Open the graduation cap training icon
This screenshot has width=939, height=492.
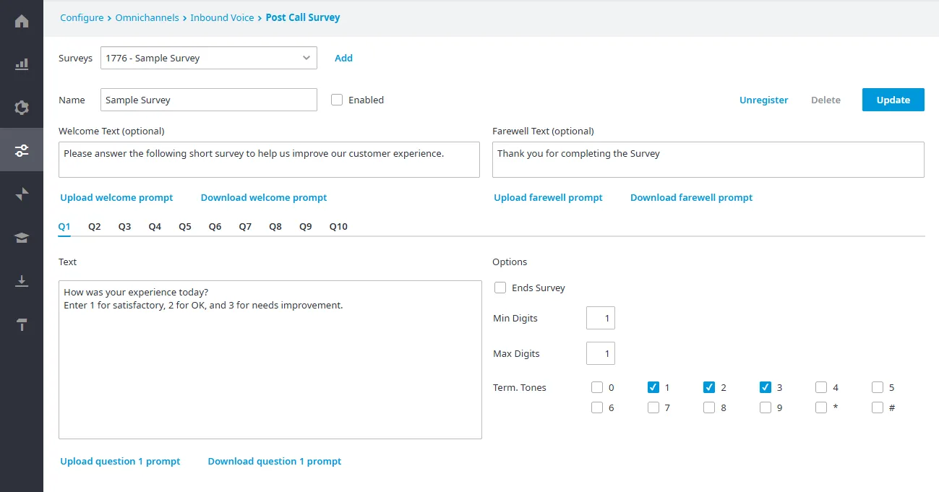(x=22, y=238)
